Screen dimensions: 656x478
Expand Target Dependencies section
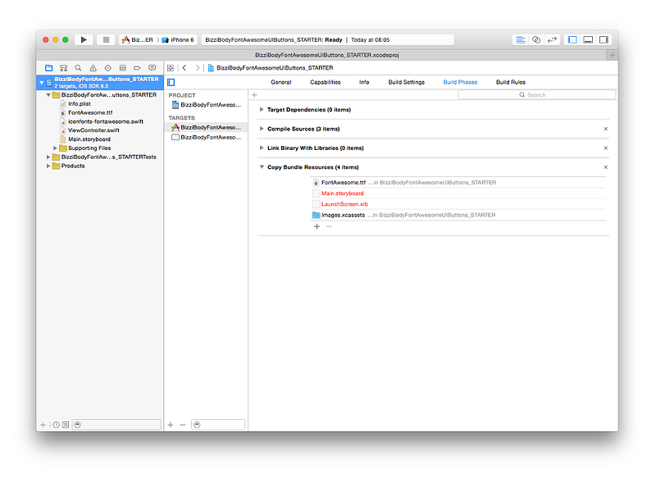click(262, 110)
